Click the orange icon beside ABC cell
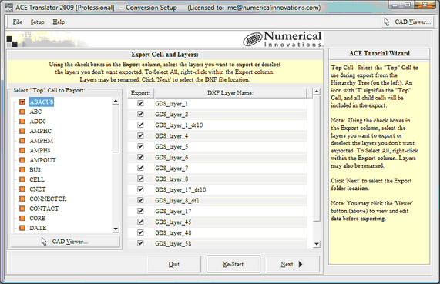The width and height of the screenshot is (440, 284). click(x=22, y=112)
